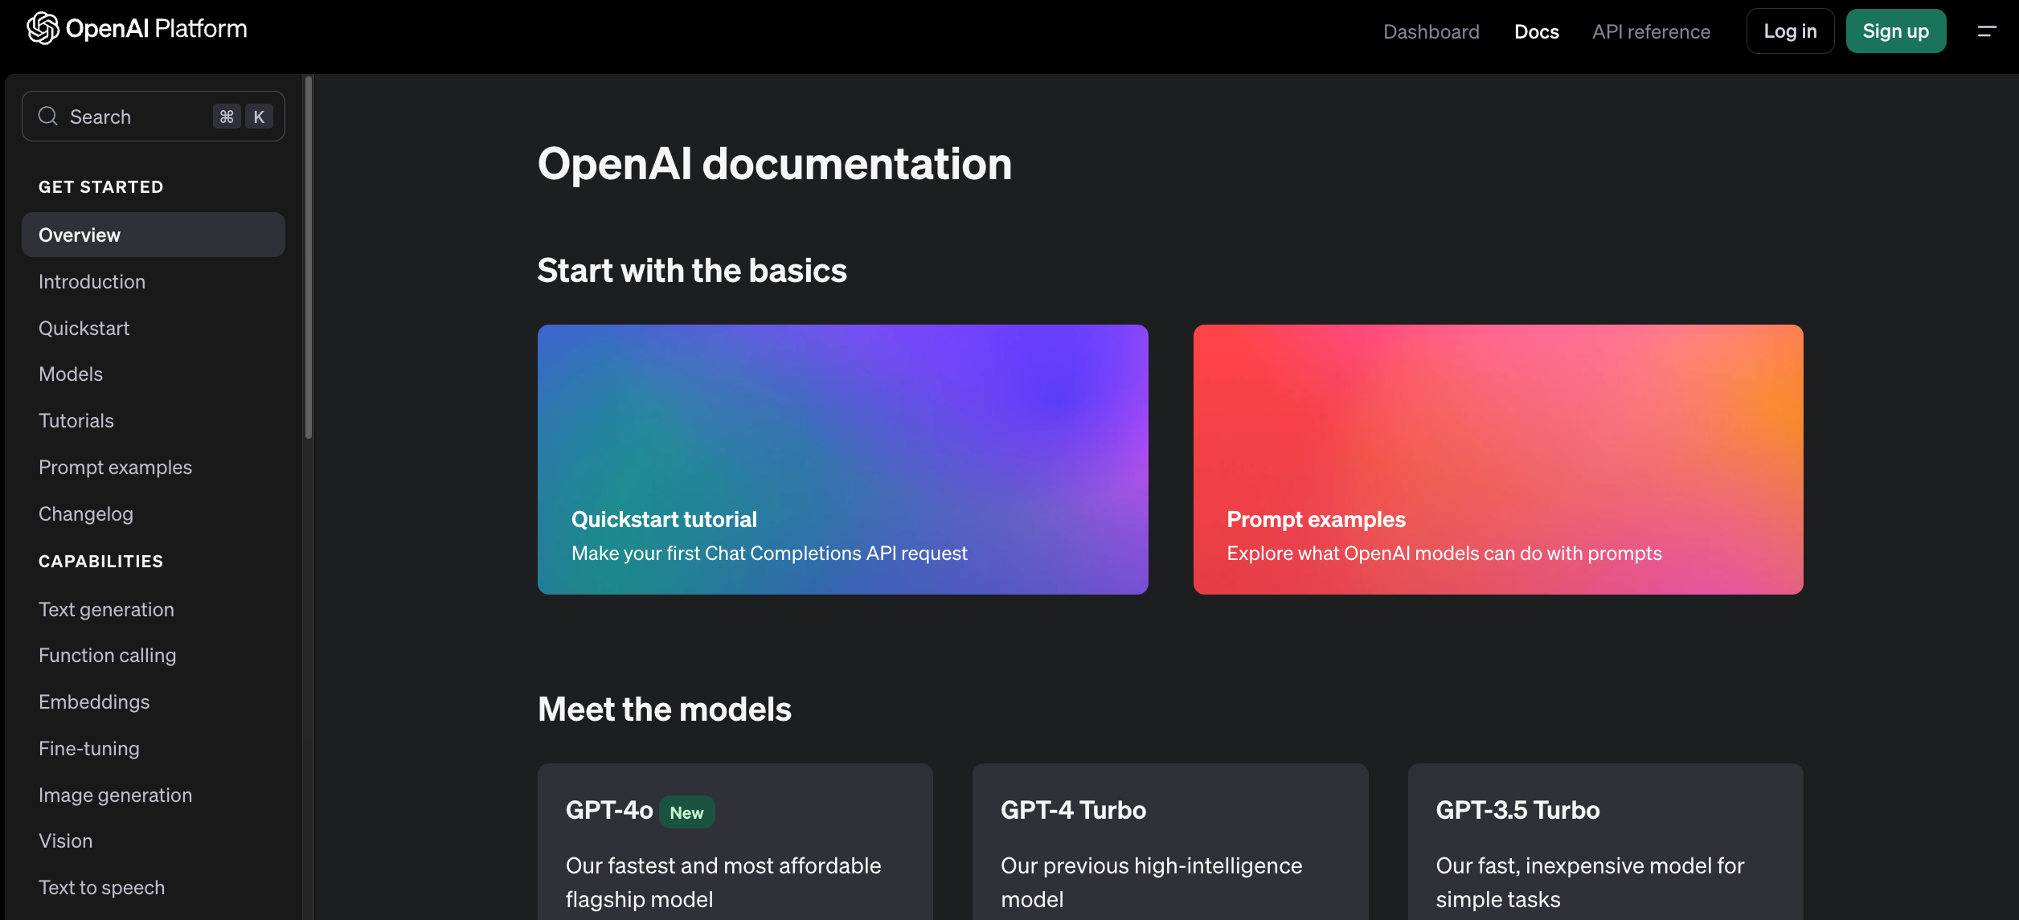Image resolution: width=2019 pixels, height=920 pixels.
Task: Open Function calling in sidebar
Action: 107,656
